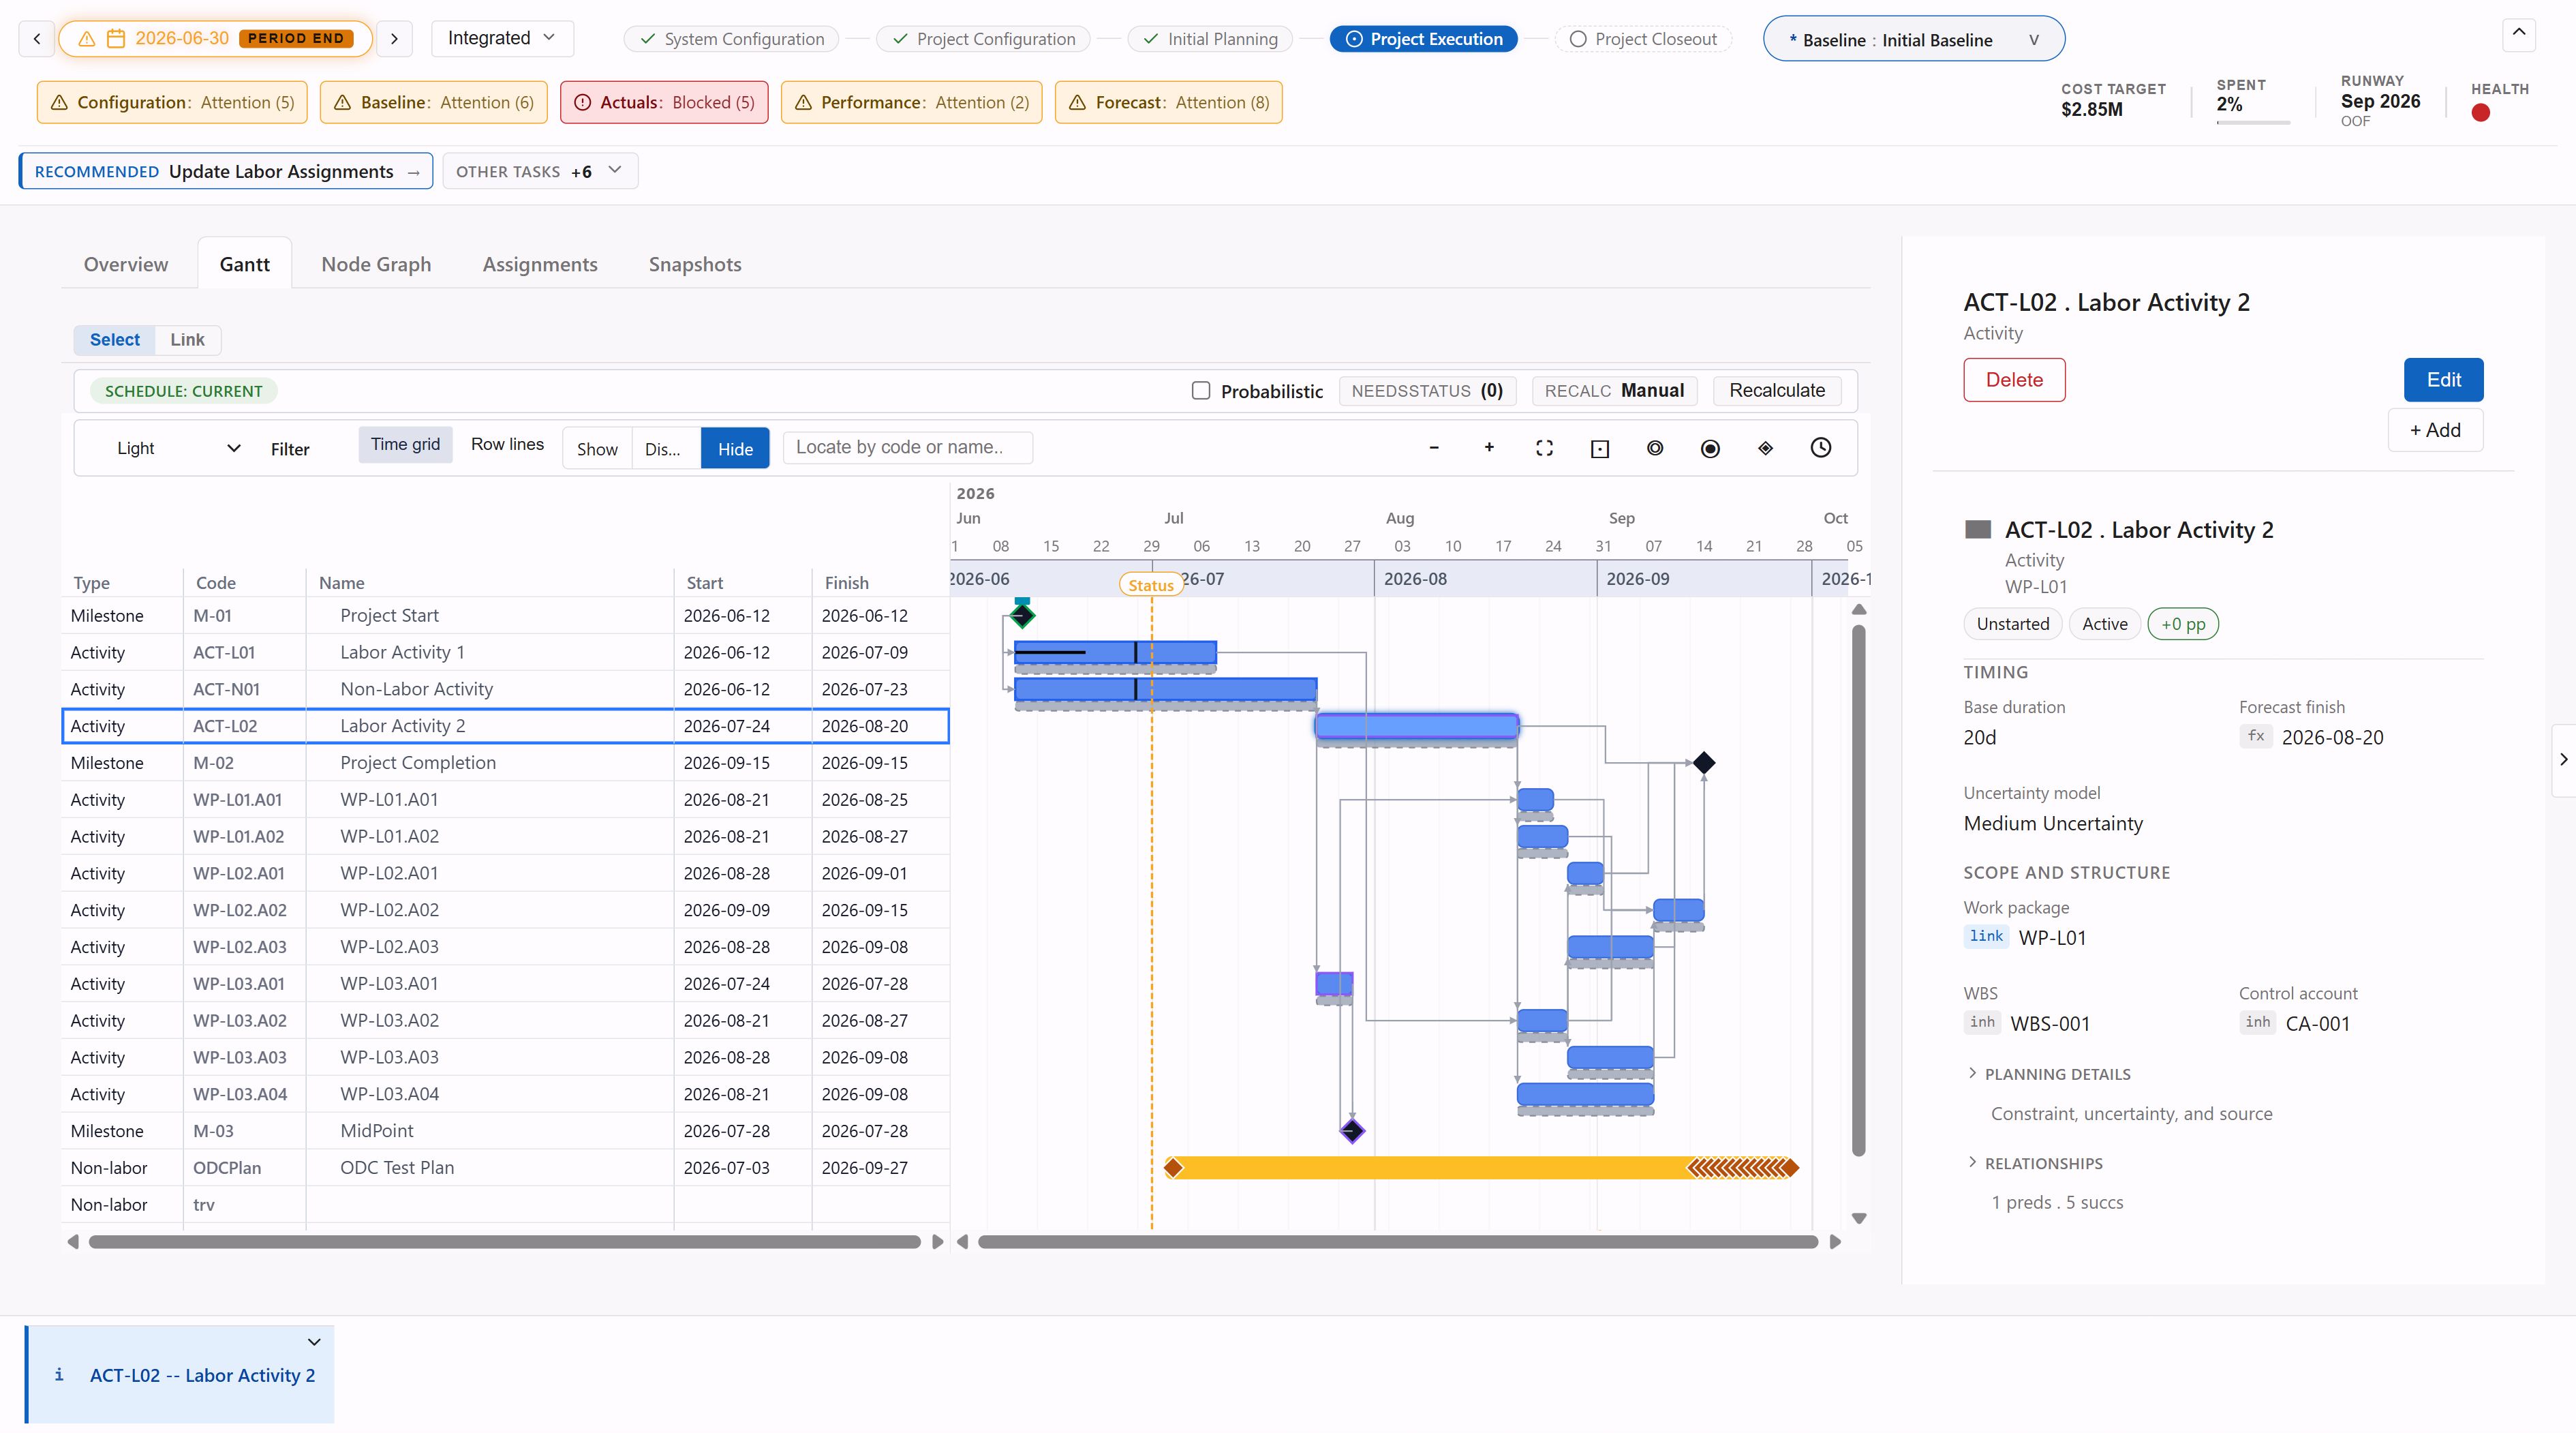Toggle Row lines display

[x=507, y=444]
